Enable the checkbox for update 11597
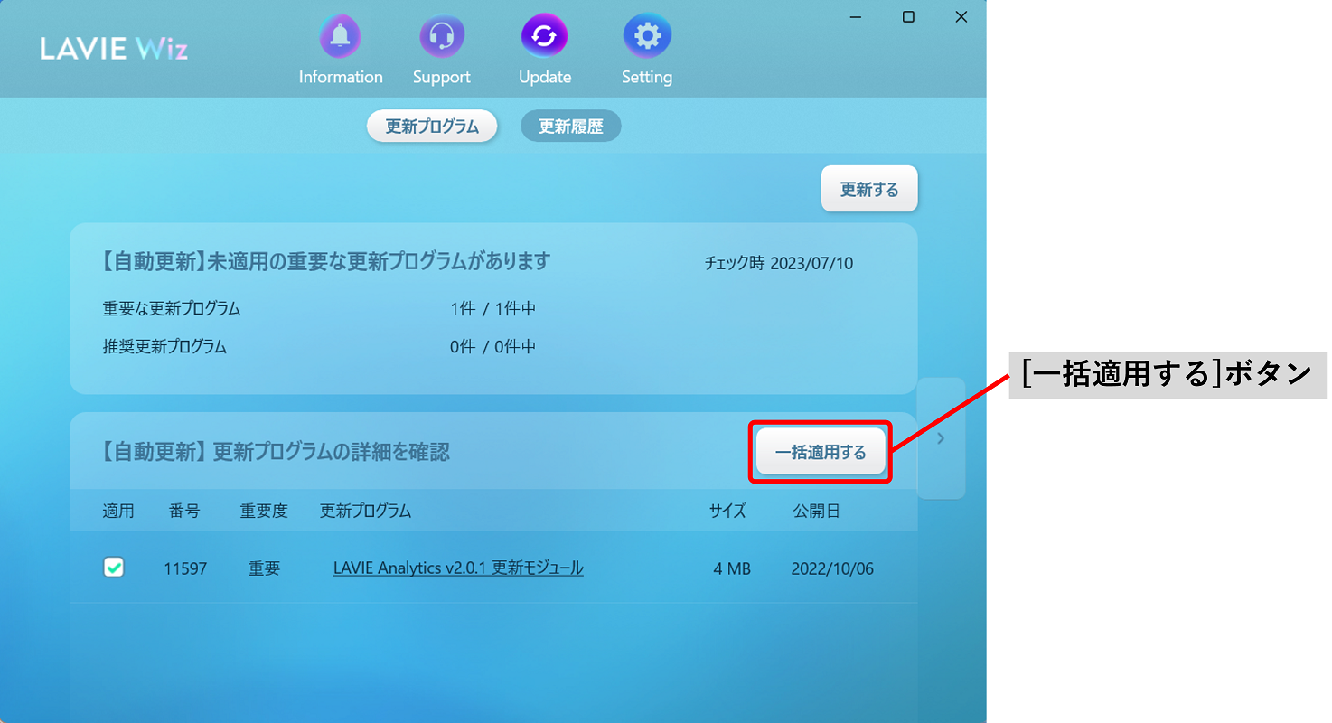The height and width of the screenshot is (723, 1332). click(x=113, y=568)
